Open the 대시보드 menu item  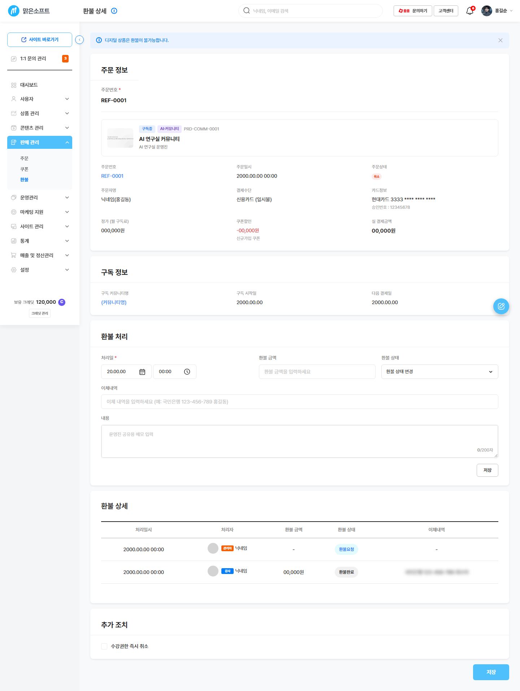click(40, 85)
